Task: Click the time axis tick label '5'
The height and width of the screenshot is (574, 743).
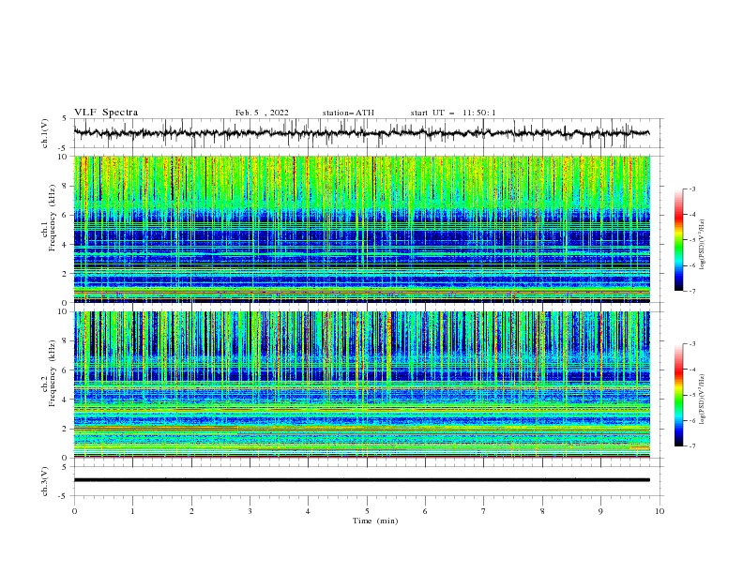Action: 367,511
